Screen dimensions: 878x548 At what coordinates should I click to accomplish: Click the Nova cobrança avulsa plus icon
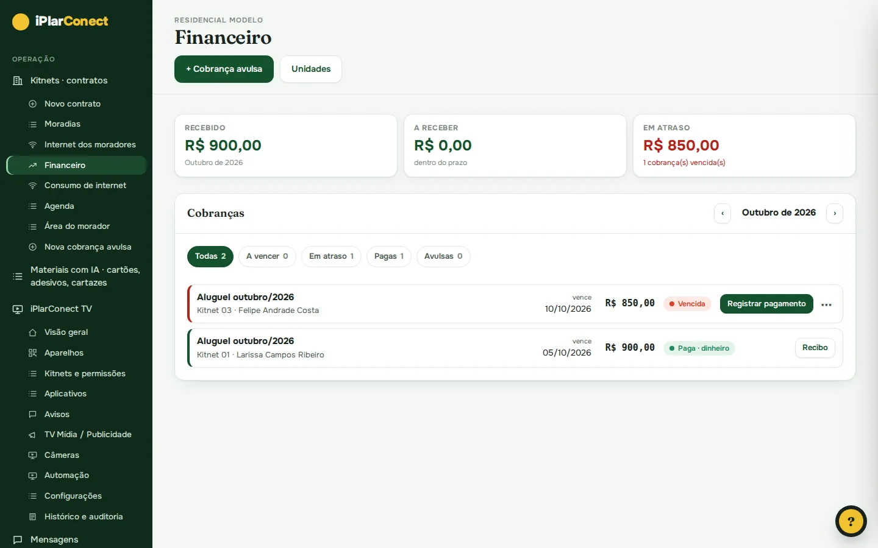tap(33, 247)
